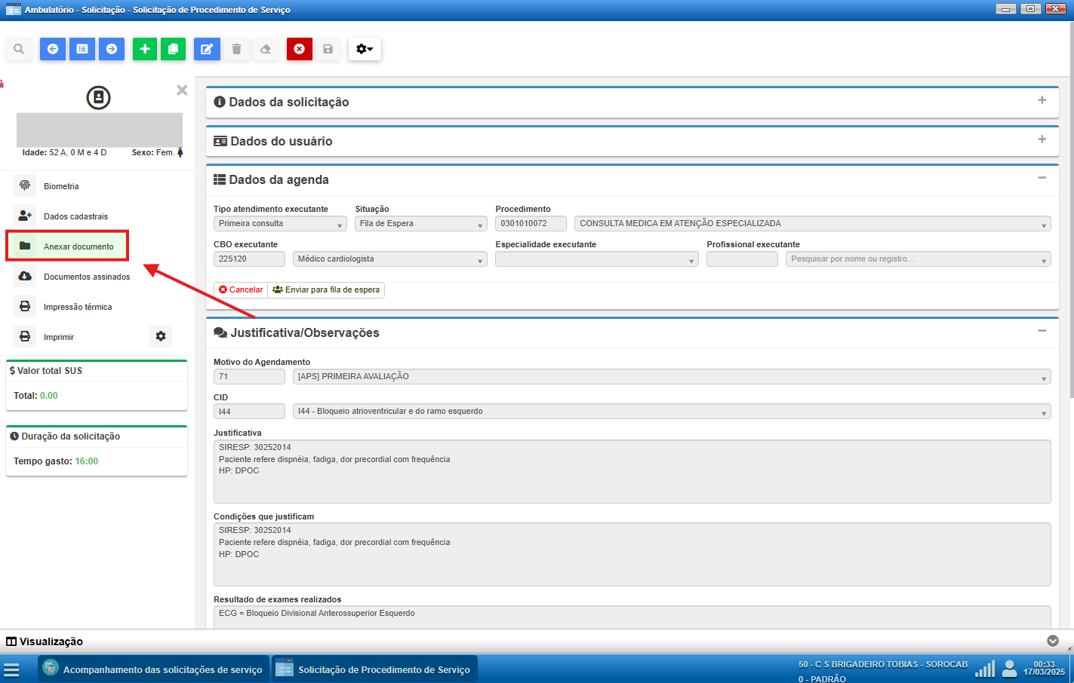Click Enviar para fila de espera button
Viewport: 1074px width, 683px height.
point(326,290)
